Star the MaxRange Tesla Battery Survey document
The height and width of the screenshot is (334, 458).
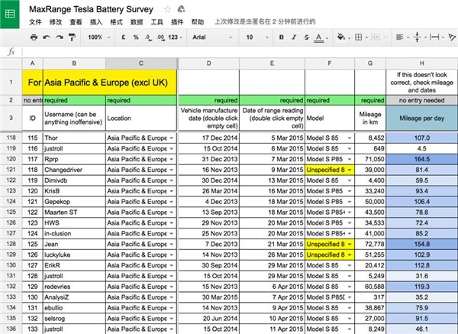click(x=167, y=9)
